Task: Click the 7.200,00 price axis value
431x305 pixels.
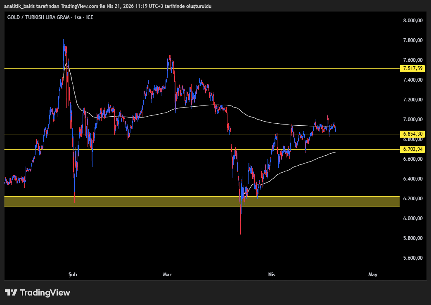Action: [413, 100]
